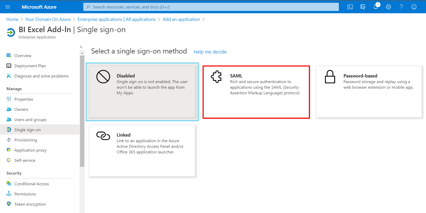The height and width of the screenshot is (213, 426).
Task: Click the sidebar vertical scrollbar thumb
Action: tap(82, 111)
